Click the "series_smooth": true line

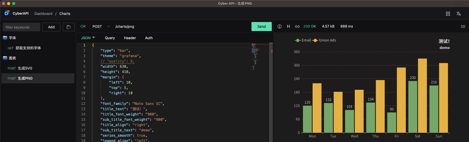click(x=124, y=135)
